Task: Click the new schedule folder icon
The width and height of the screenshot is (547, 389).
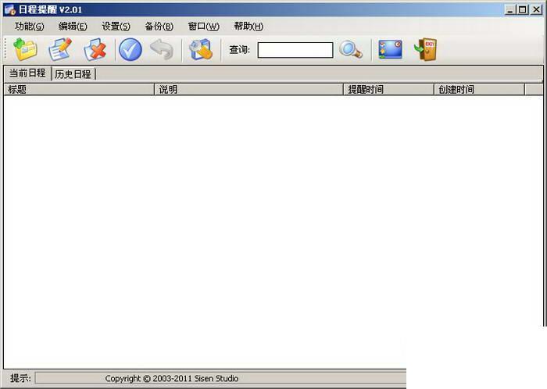Action: point(25,49)
